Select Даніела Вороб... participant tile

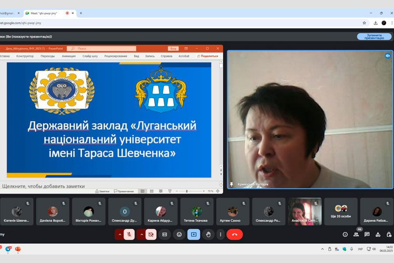[x=53, y=211]
